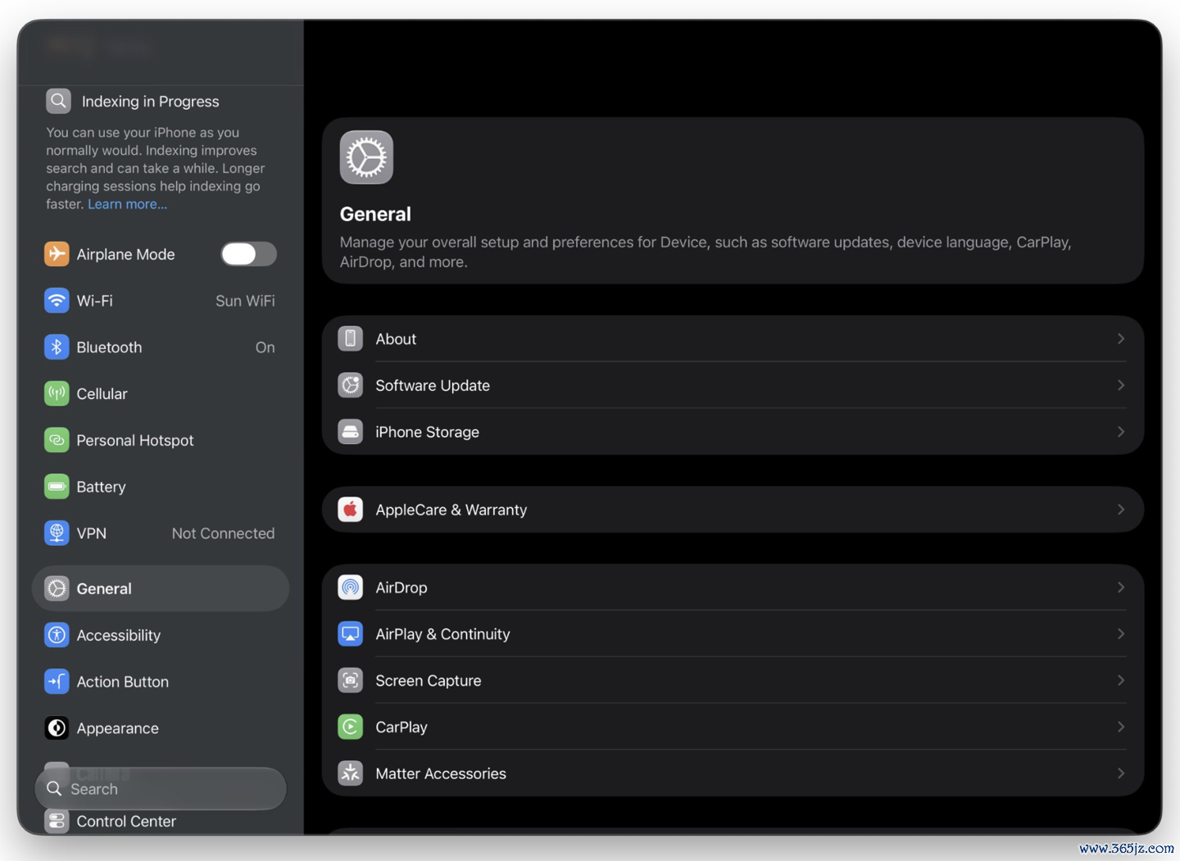Click the Screen Capture icon
Screen dimensions: 1180x861
point(351,681)
